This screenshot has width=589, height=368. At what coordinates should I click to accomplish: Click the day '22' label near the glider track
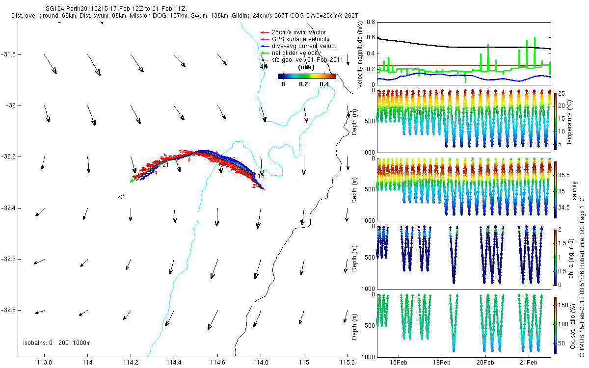pyautogui.click(x=121, y=197)
